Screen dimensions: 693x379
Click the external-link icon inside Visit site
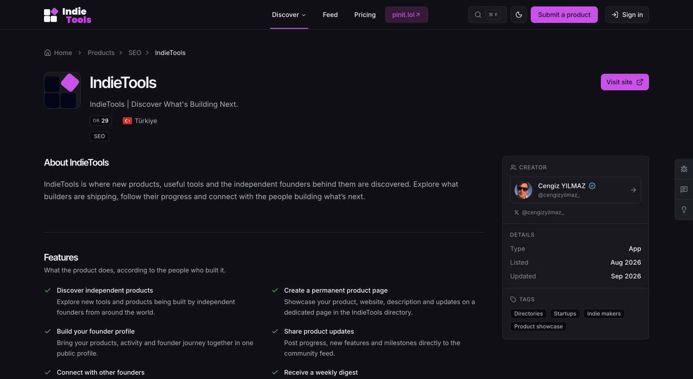pyautogui.click(x=640, y=82)
